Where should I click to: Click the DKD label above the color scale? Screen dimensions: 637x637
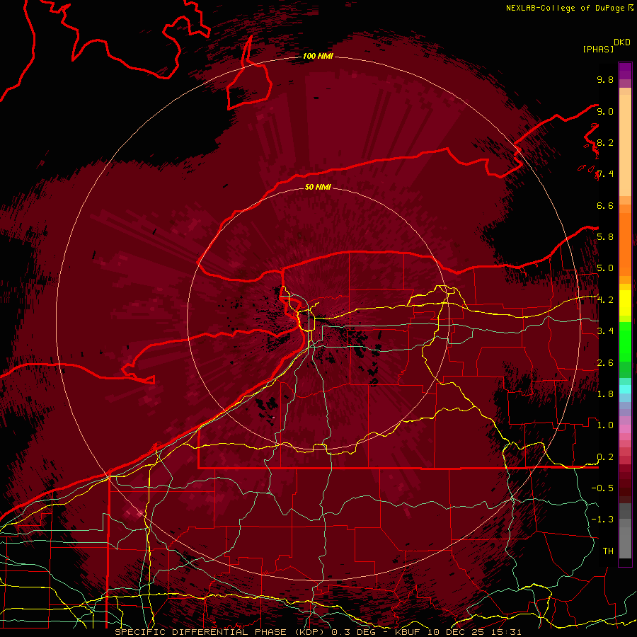(622, 42)
